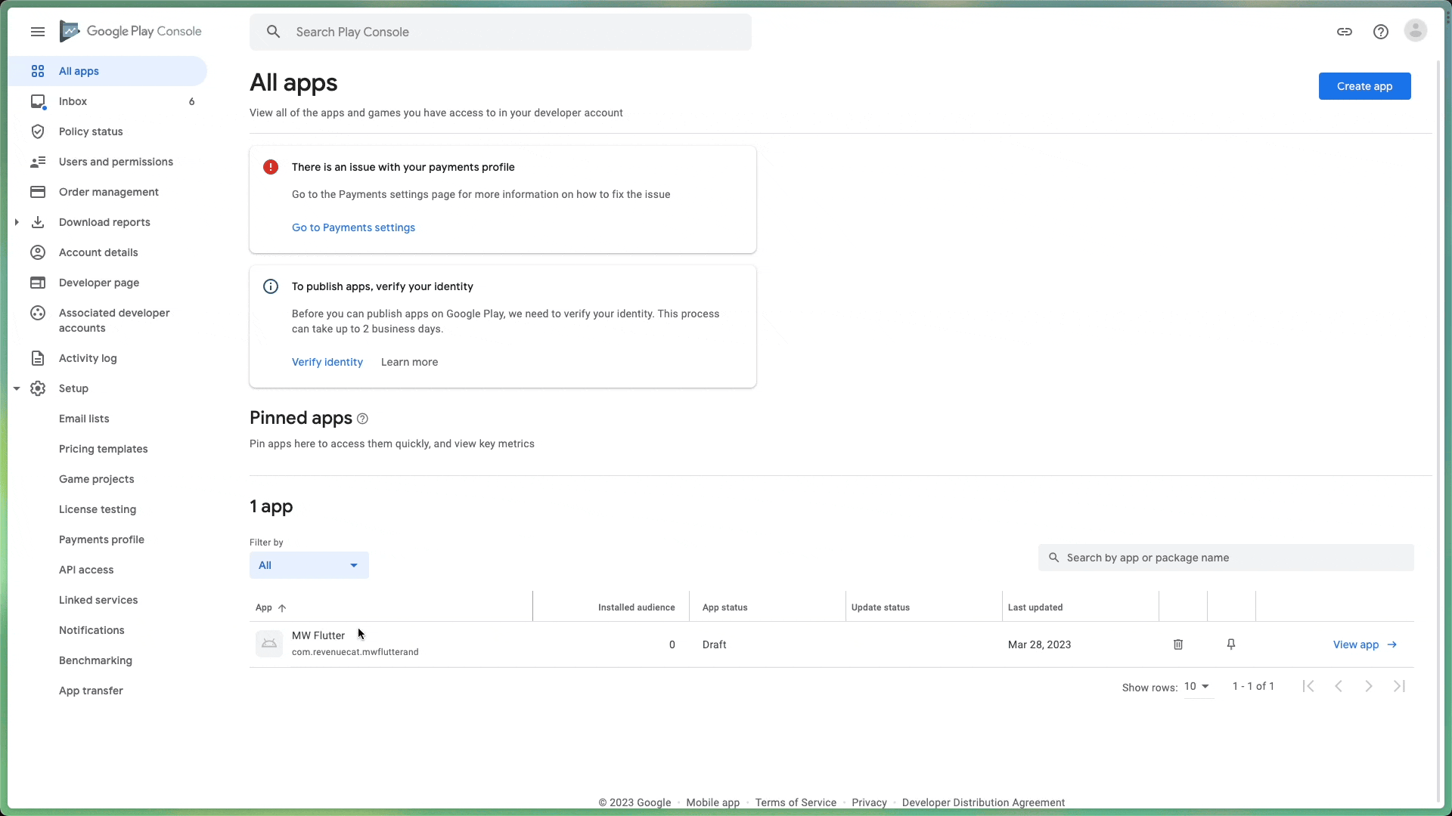Go to previous page of apps
Image resolution: width=1452 pixels, height=816 pixels.
point(1339,686)
